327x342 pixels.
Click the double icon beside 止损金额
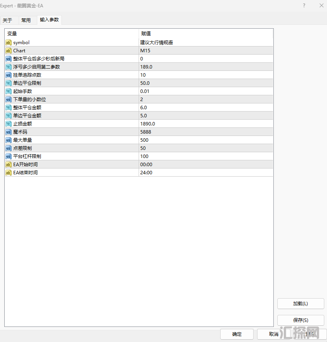(9, 124)
